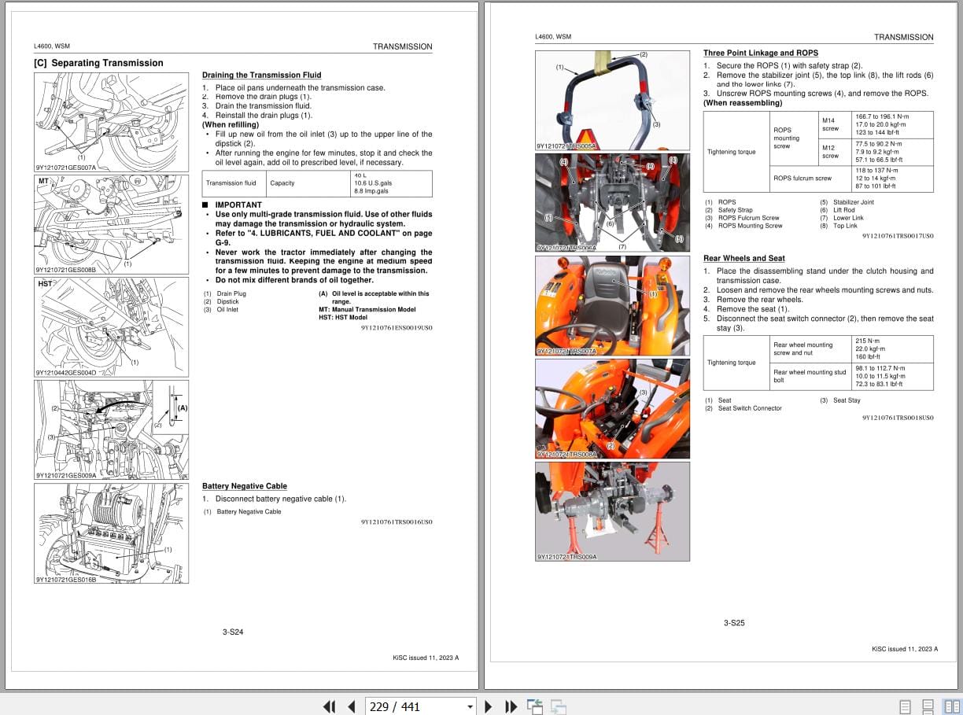Click ROPS fulcrum screw table cell
Viewport: 963px width, 715px height.
pyautogui.click(x=811, y=178)
